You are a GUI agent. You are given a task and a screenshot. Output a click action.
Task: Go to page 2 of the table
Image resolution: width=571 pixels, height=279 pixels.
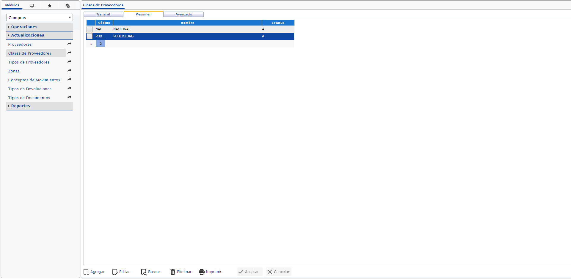[x=101, y=44]
